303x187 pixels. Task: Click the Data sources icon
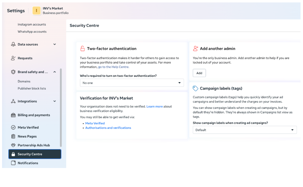[x=13, y=44]
